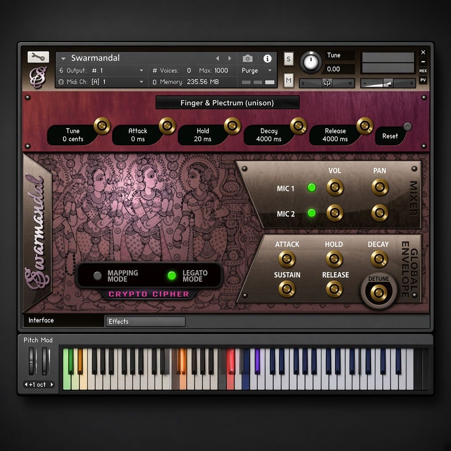Toggle MIC 1 green LED
This screenshot has width=451, height=451.
311,188
